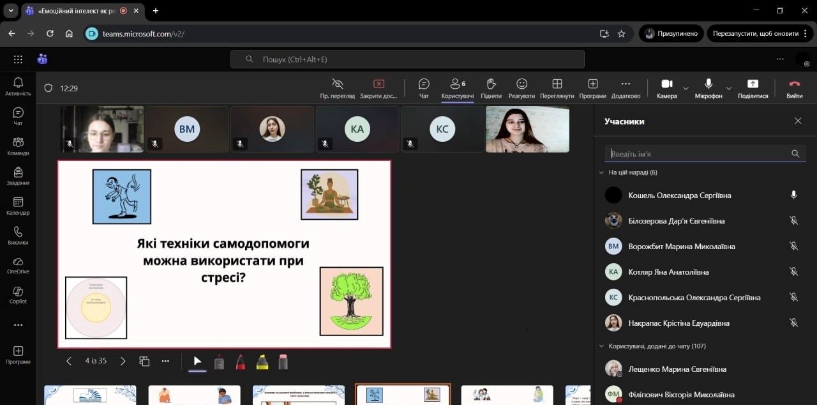Pick the eraser annotation tool

(283, 362)
